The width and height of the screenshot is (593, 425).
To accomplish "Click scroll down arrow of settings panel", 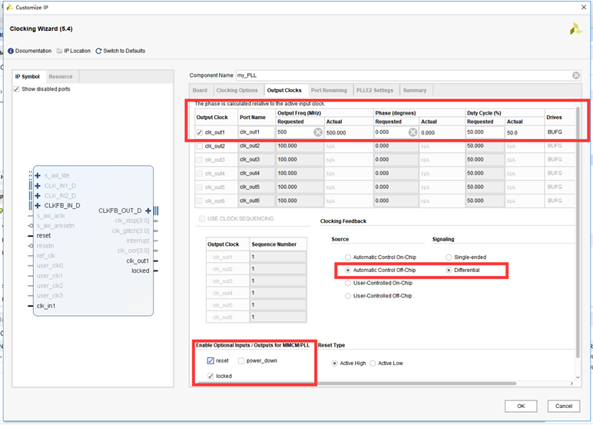I will 578,377.
